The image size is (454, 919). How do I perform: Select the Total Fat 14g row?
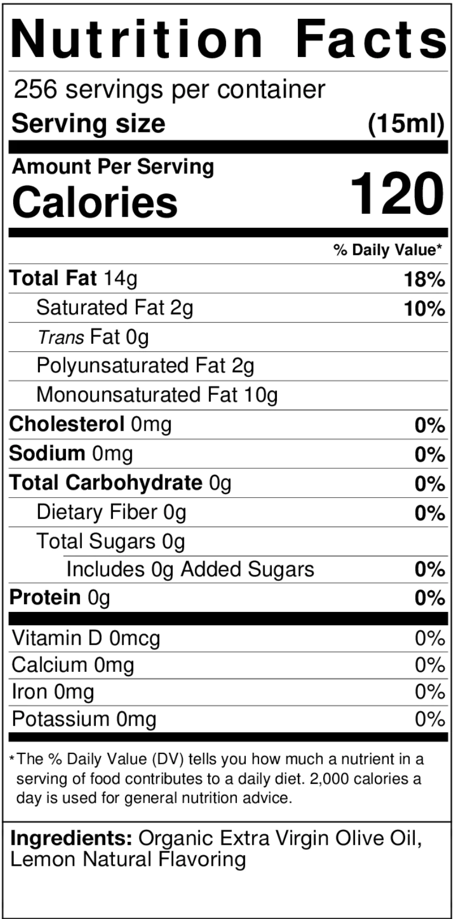coord(74,278)
